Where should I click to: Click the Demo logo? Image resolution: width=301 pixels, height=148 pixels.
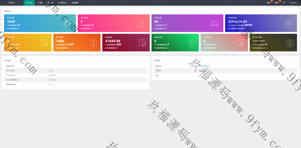[11, 3]
